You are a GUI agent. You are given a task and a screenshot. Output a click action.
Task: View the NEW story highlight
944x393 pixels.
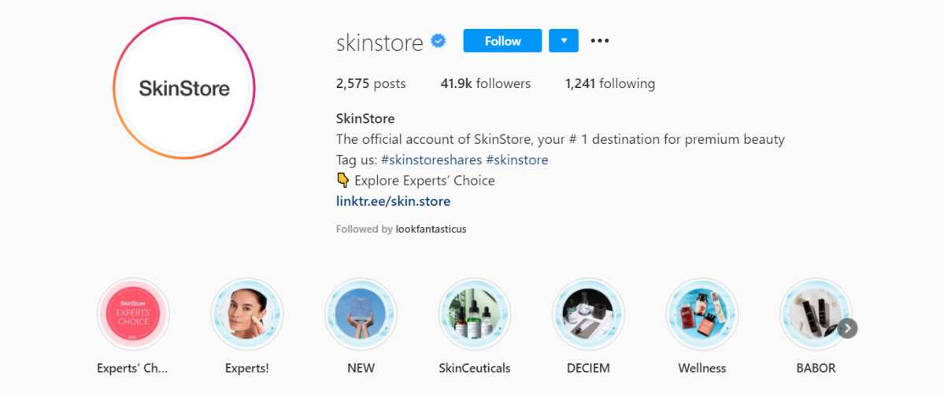[x=361, y=314]
